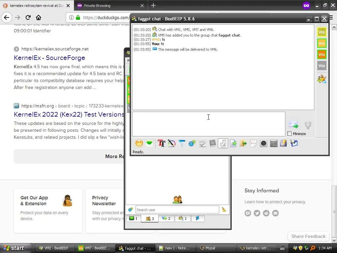The height and width of the screenshot is (253, 337).
Task: Toggle the ABC spell checking icon
Action: [202, 143]
